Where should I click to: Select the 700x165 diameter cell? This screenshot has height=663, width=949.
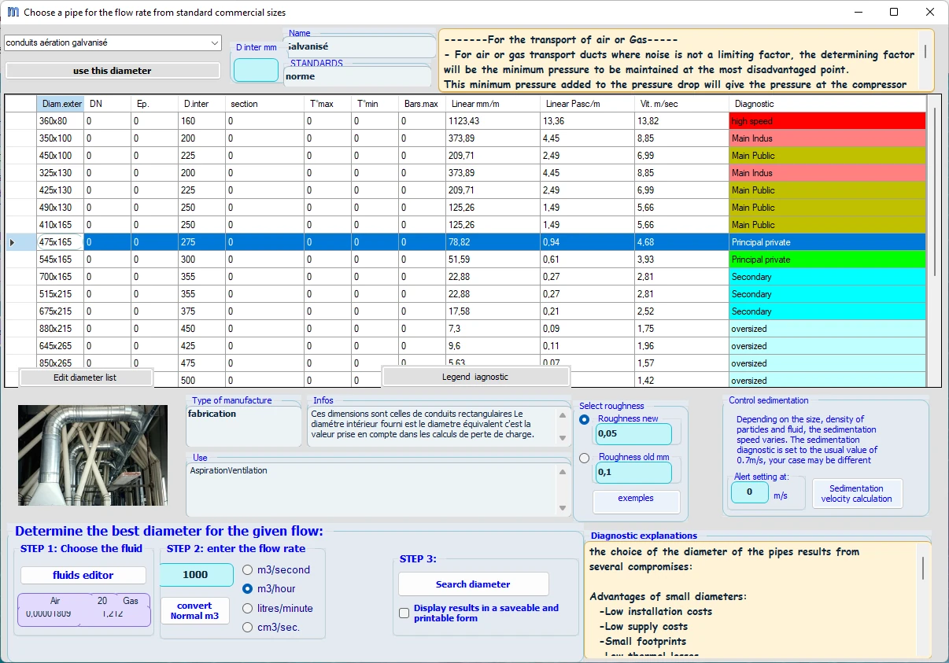pyautogui.click(x=61, y=277)
